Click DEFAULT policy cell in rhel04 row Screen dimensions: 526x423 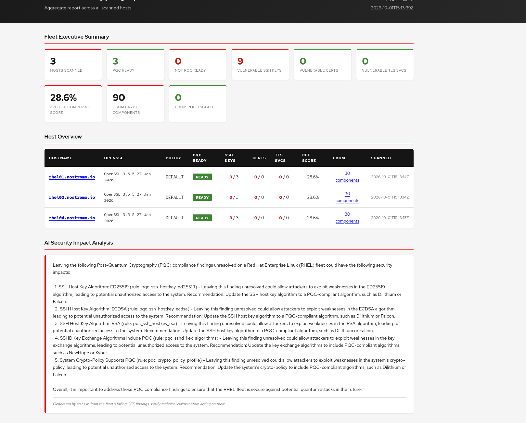174,218
